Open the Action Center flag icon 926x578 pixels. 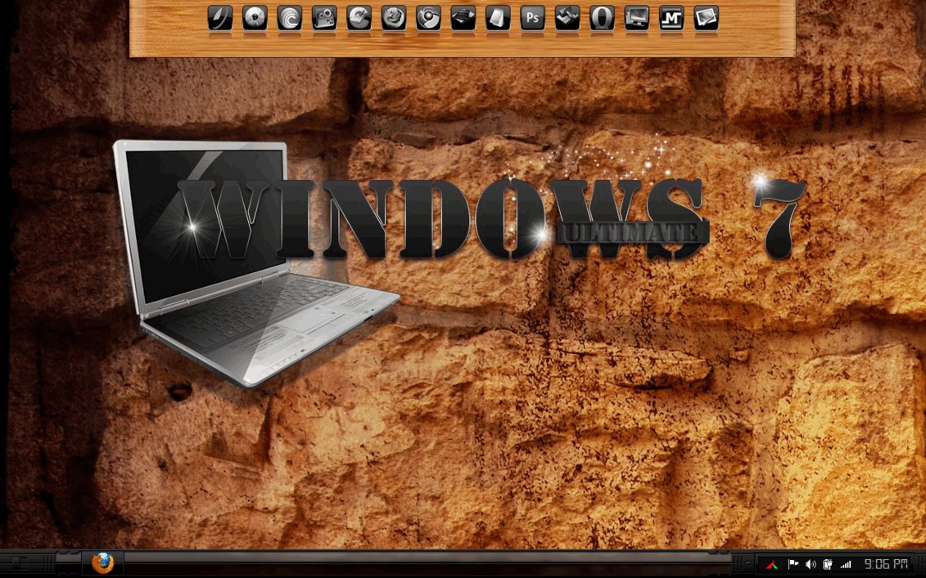(x=793, y=564)
